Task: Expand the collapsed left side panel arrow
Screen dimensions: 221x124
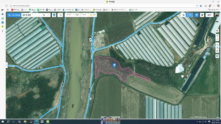Action: (x=7, y=65)
